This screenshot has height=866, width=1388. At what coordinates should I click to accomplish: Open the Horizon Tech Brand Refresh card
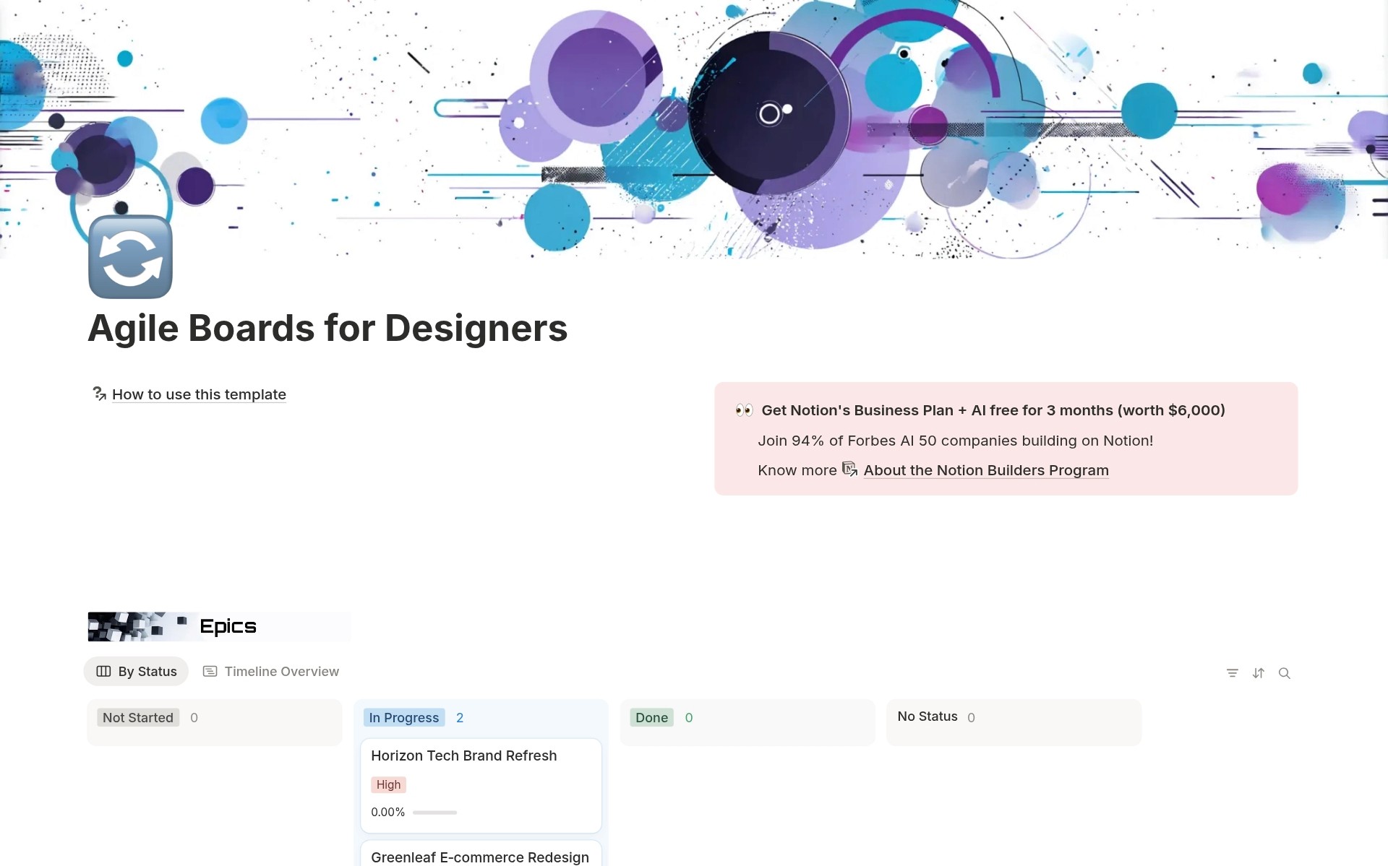click(463, 755)
